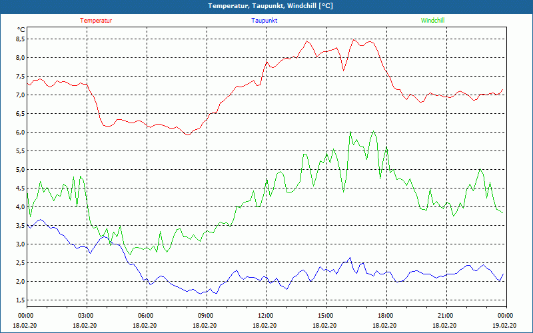Click the 3,5 y-axis value
The width and height of the screenshot is (533, 333).
pos(21,226)
